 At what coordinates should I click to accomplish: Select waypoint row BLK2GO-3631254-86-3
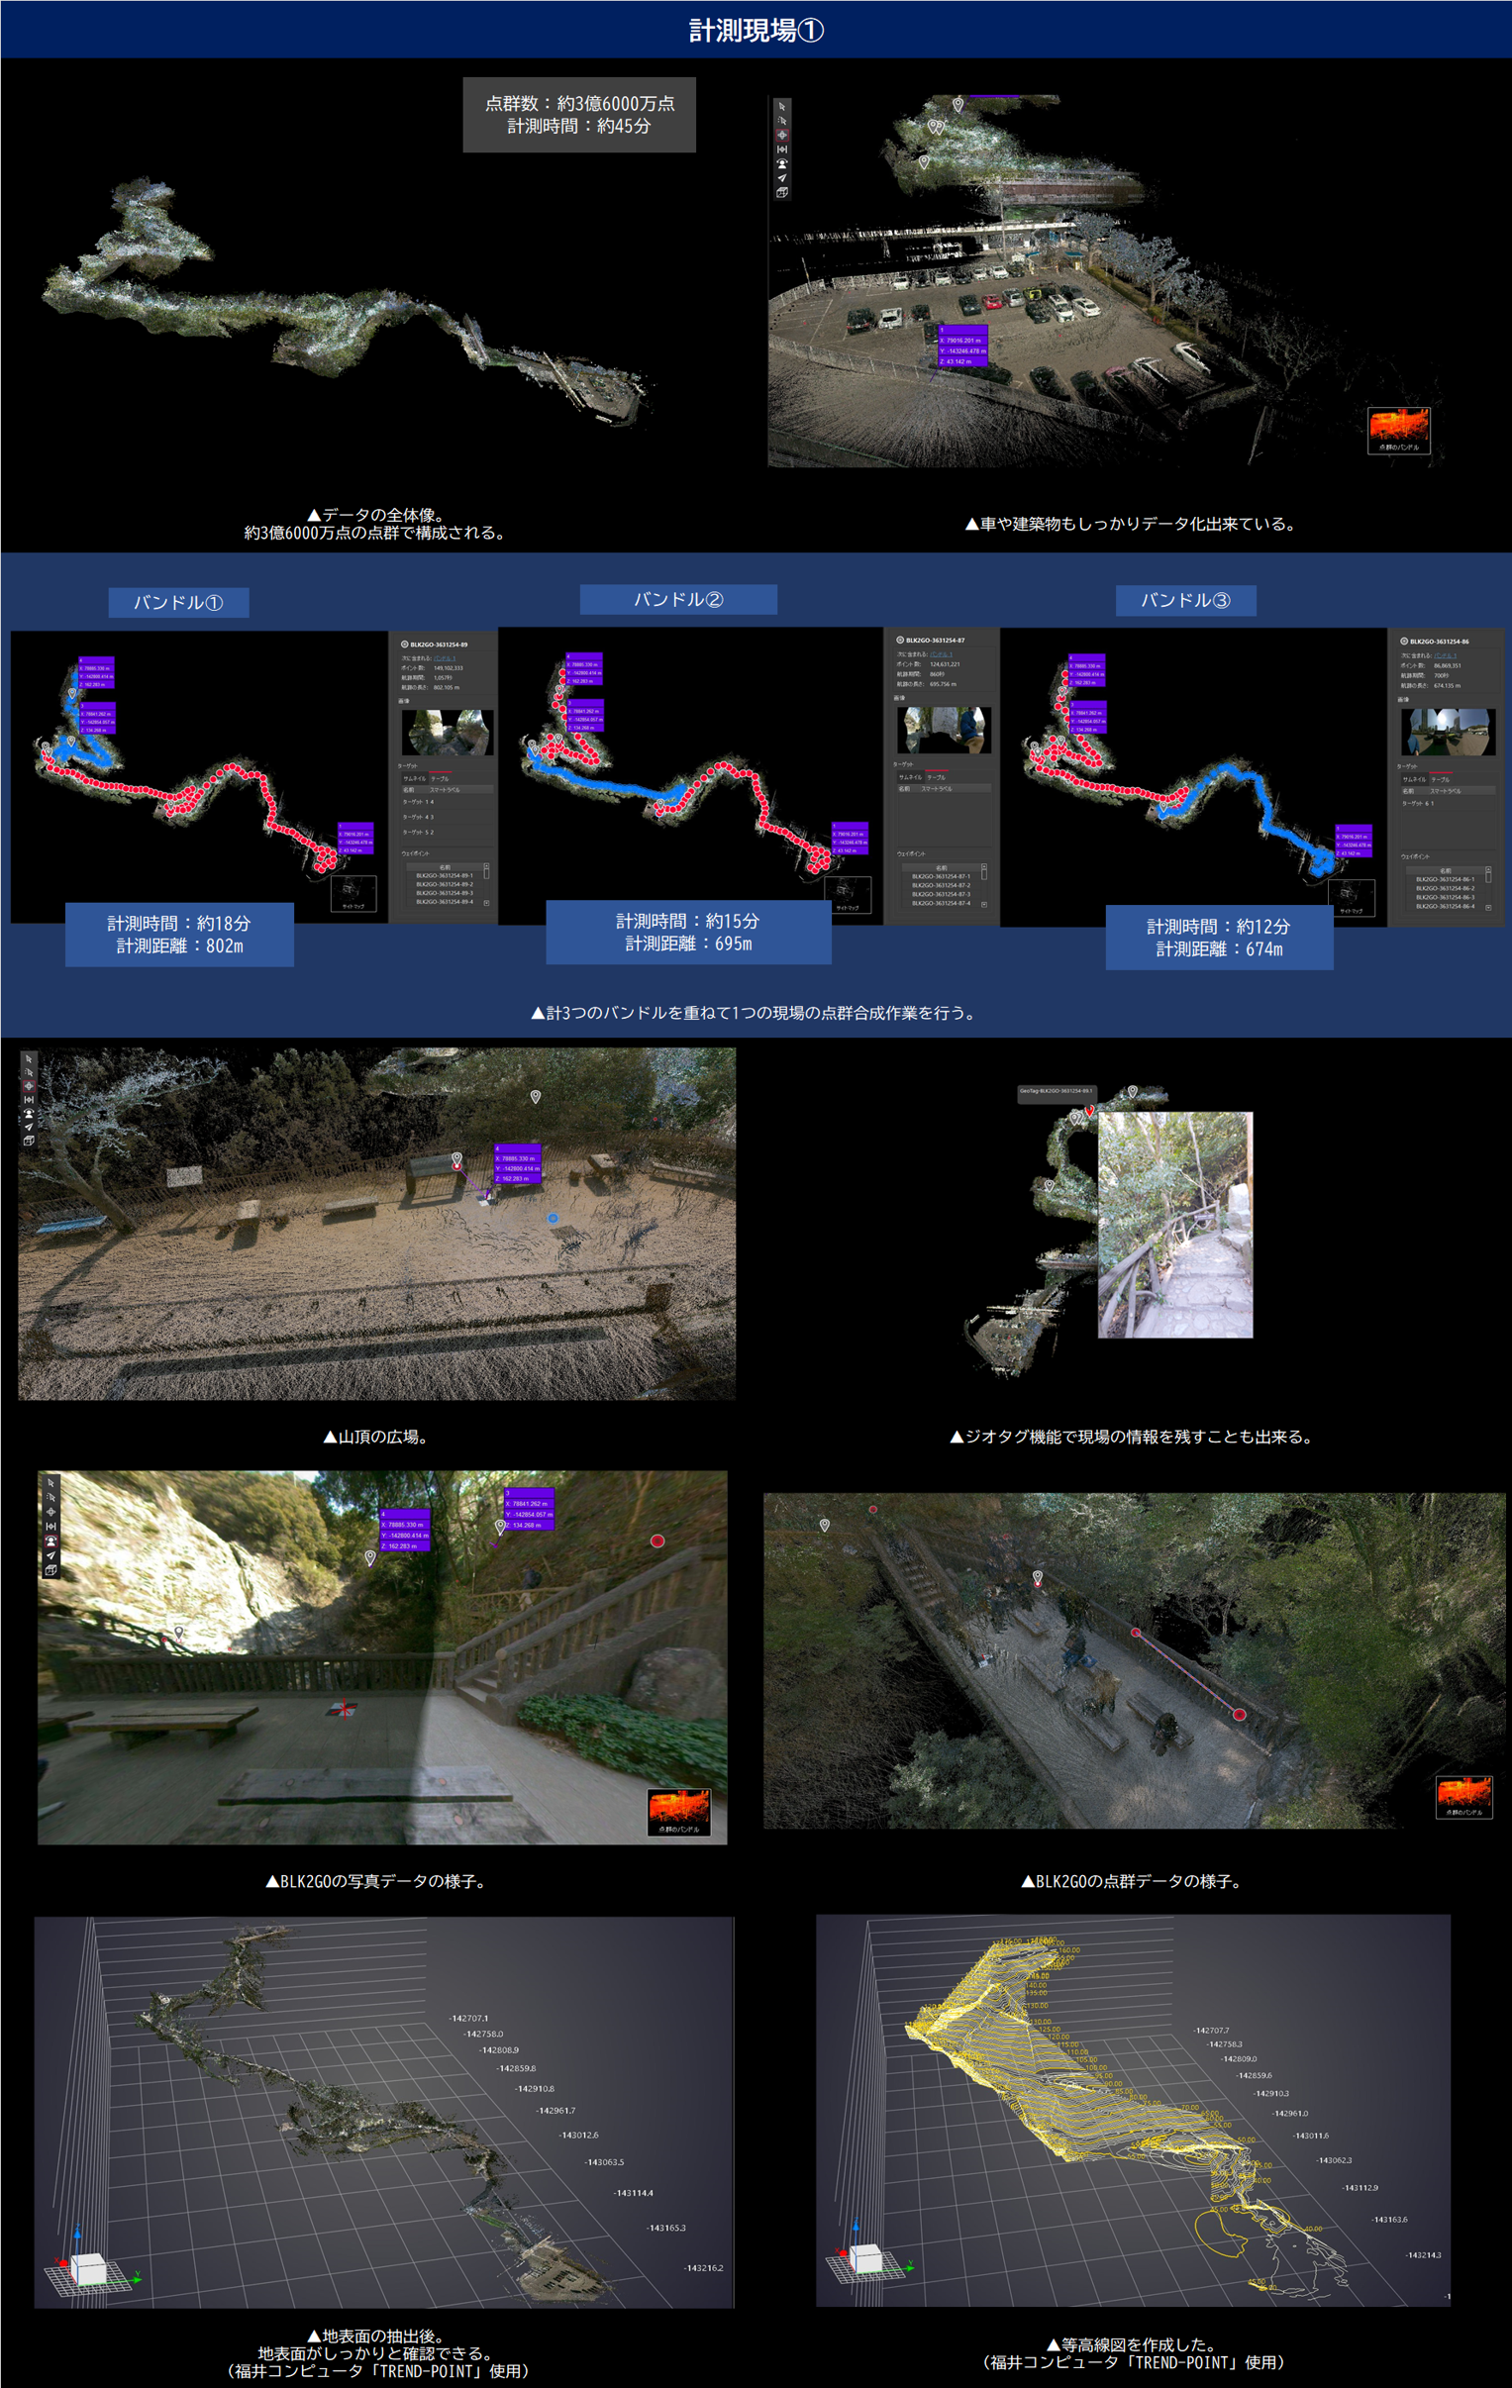1447,898
